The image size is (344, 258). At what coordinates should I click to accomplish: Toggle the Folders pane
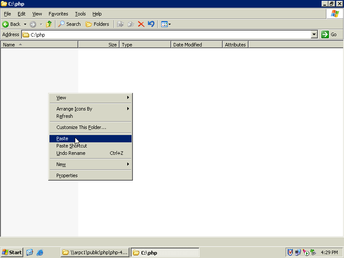[x=97, y=24]
